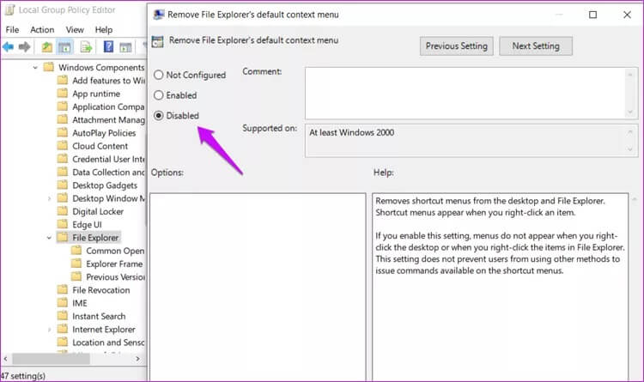Collapse the File Explorer tree node

(x=49, y=238)
